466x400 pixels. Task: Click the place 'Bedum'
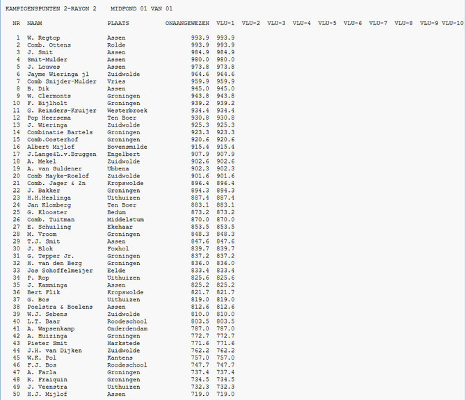click(x=116, y=212)
